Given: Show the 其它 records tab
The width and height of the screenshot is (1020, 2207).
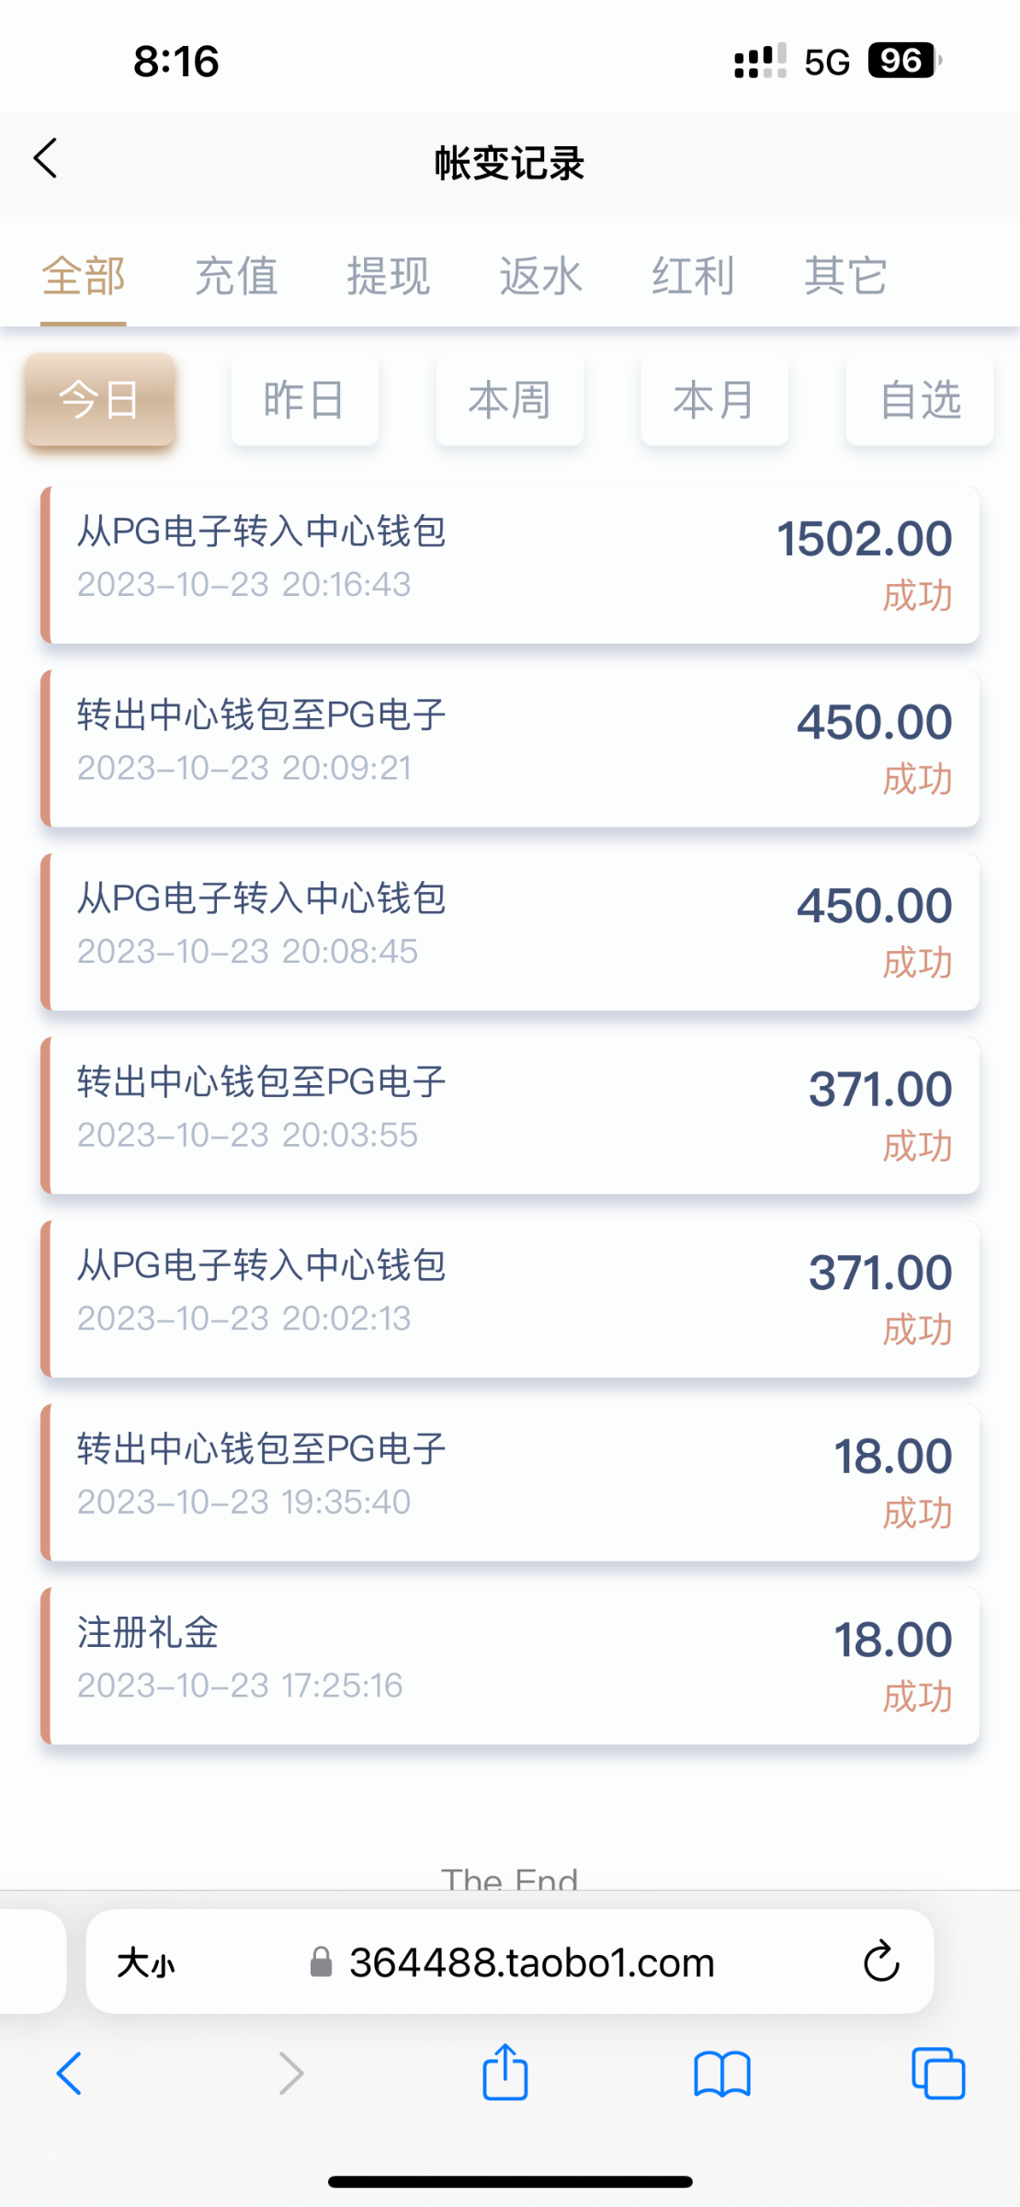Looking at the screenshot, I should tap(845, 276).
